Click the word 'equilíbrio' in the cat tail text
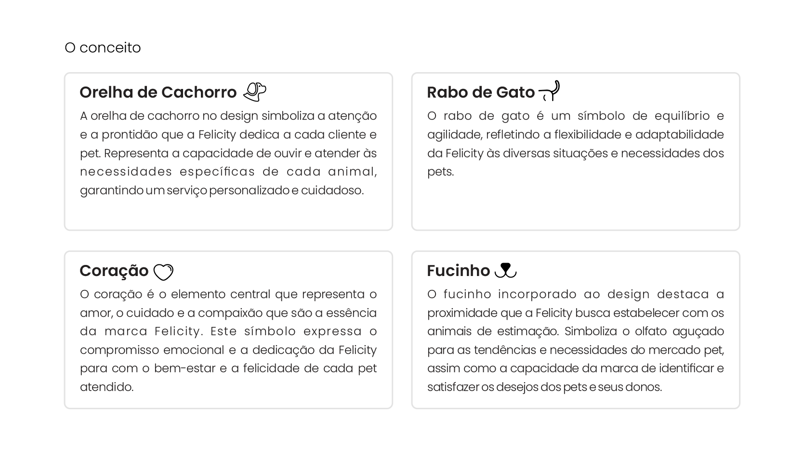The image size is (805, 452). 681,116
